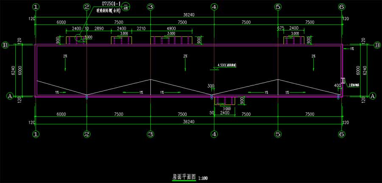The width and height of the screenshot is (382, 183).
Task: Select bottom grid bubble number 1
Action: 36,134
